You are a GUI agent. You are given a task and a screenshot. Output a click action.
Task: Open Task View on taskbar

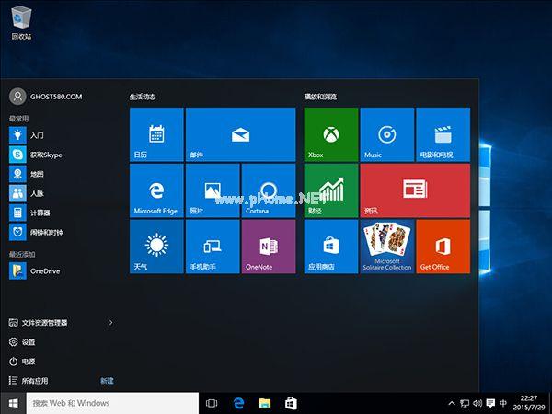click(212, 403)
